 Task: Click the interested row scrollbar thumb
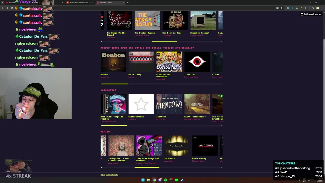[x=115, y=126]
